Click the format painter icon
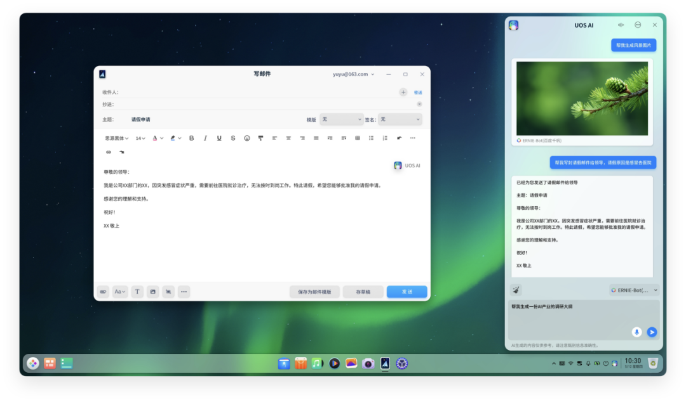 pos(260,138)
